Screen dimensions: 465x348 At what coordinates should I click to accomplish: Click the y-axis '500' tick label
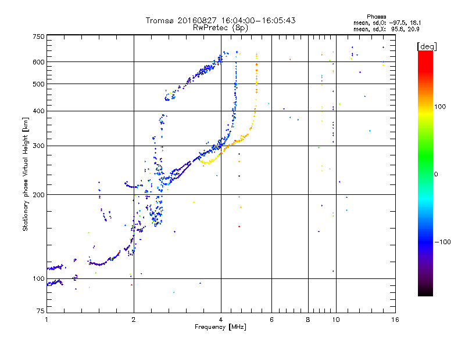click(x=38, y=84)
